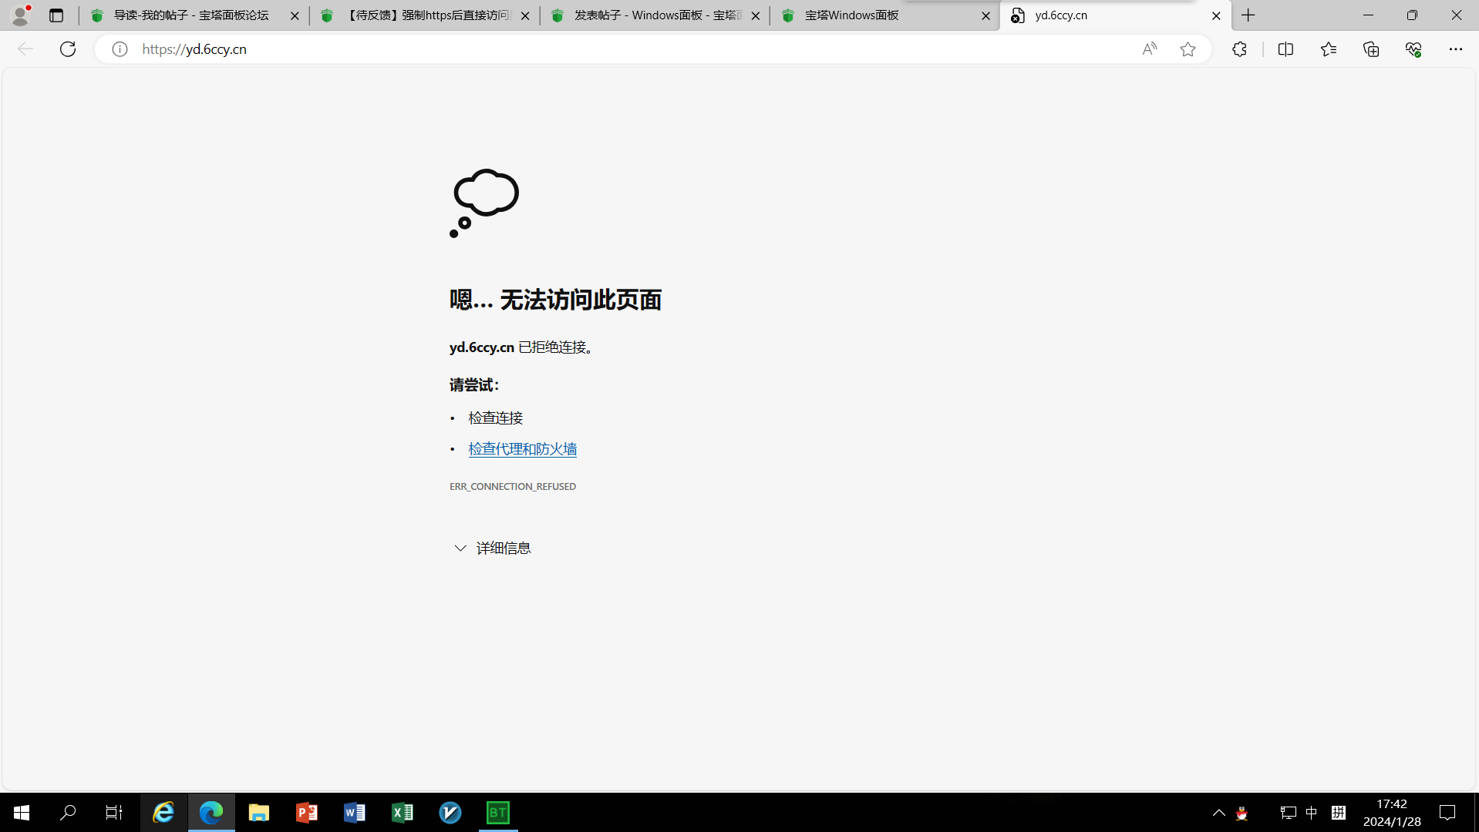Toggle the 中 input language indicator

click(1312, 813)
